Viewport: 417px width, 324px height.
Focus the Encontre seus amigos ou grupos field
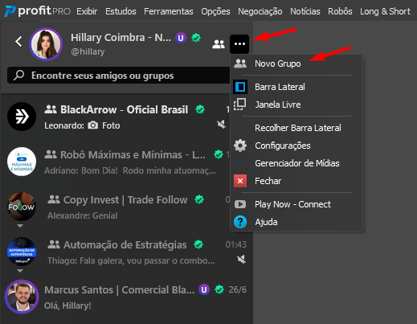click(118, 76)
